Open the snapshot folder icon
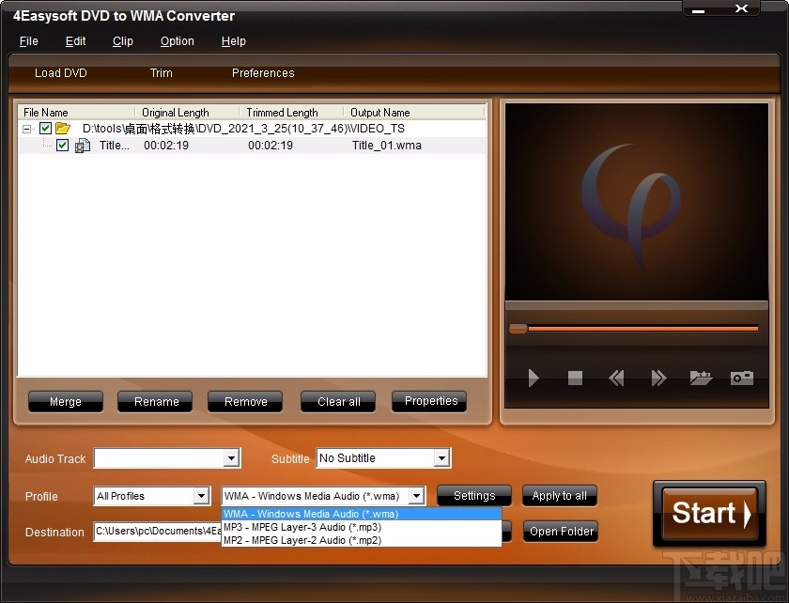This screenshot has width=789, height=603. [x=700, y=378]
